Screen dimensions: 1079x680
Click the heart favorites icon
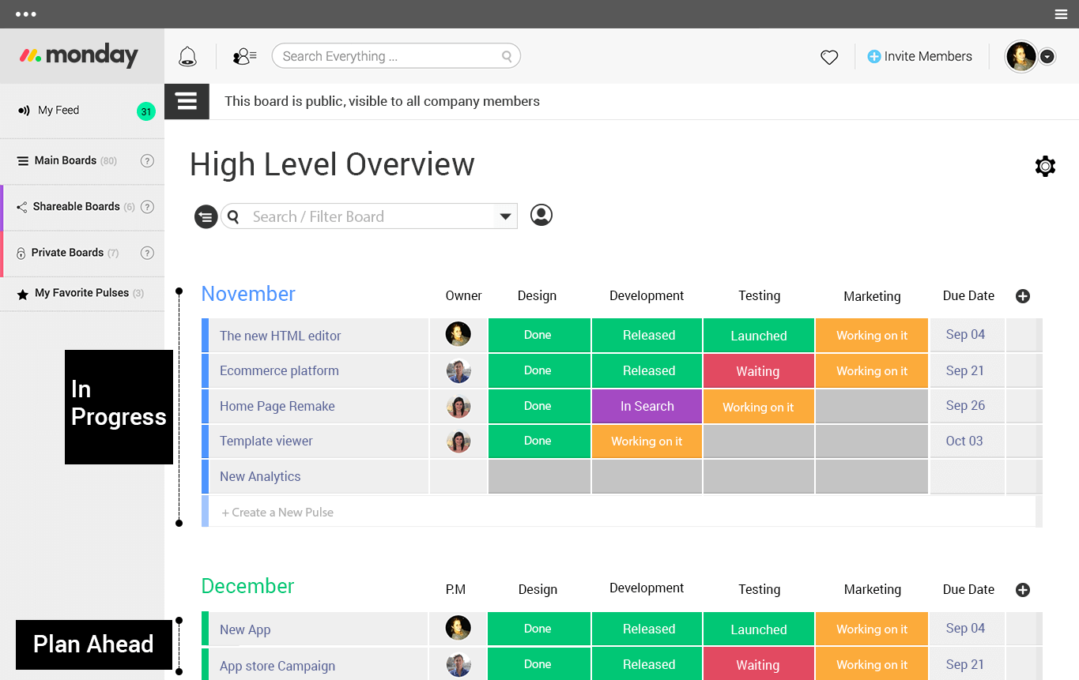pos(829,57)
